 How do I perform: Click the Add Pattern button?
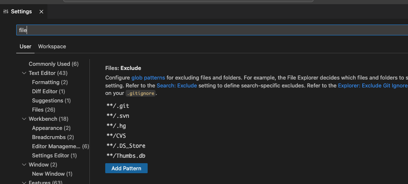126,168
